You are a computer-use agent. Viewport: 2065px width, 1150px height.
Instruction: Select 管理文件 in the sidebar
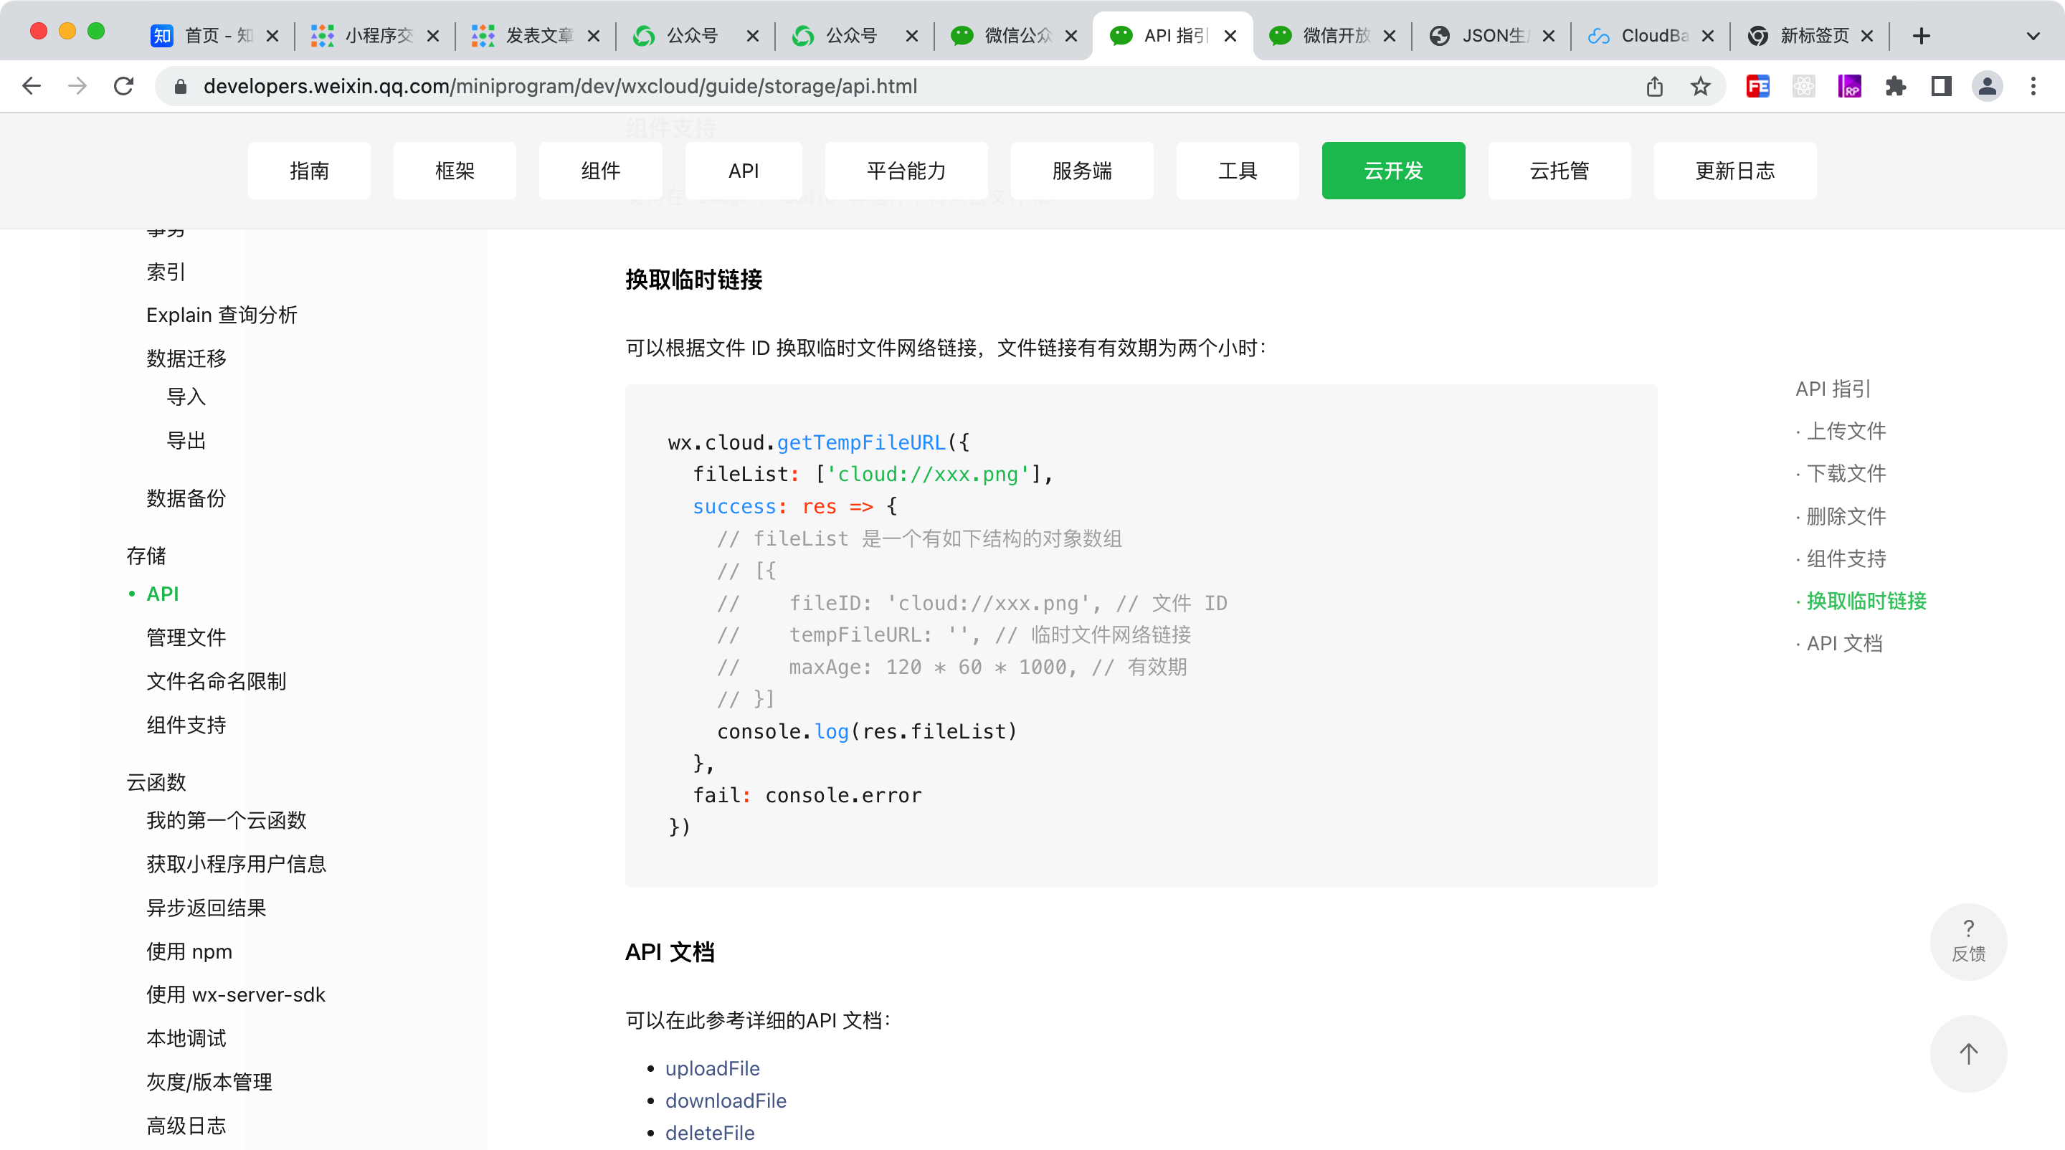pyautogui.click(x=186, y=637)
